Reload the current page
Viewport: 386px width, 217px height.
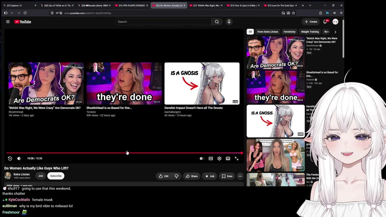pos(25,13)
